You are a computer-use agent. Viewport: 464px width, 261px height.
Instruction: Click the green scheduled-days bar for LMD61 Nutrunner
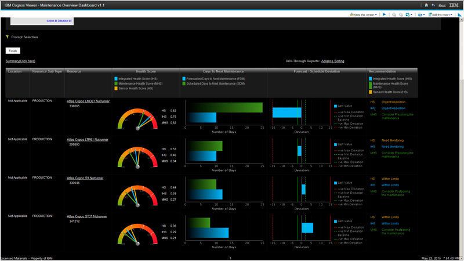point(224,107)
